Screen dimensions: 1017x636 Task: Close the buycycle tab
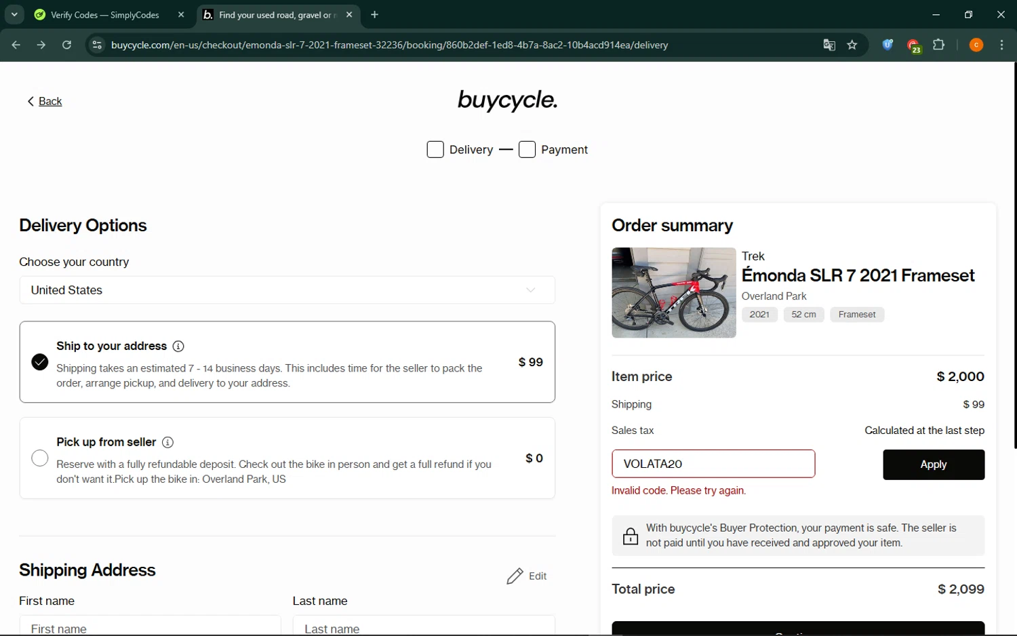(349, 14)
